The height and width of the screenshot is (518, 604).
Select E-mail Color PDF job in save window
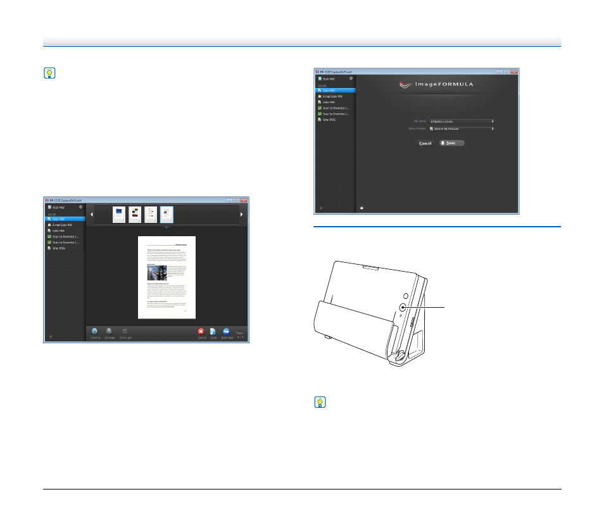click(336, 96)
